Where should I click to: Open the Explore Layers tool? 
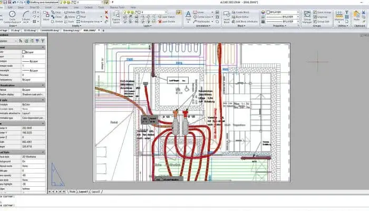tap(116, 17)
